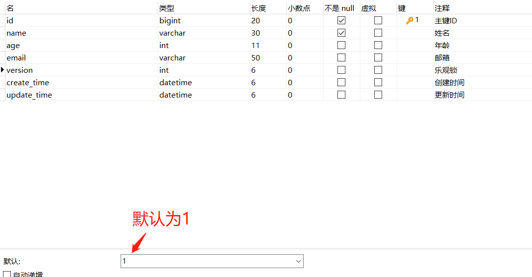Uncheck 'not null' for id field
The image size is (532, 277).
pos(341,20)
